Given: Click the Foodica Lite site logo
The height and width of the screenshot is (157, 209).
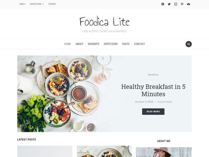Looking at the screenshot, I should 104,21.
